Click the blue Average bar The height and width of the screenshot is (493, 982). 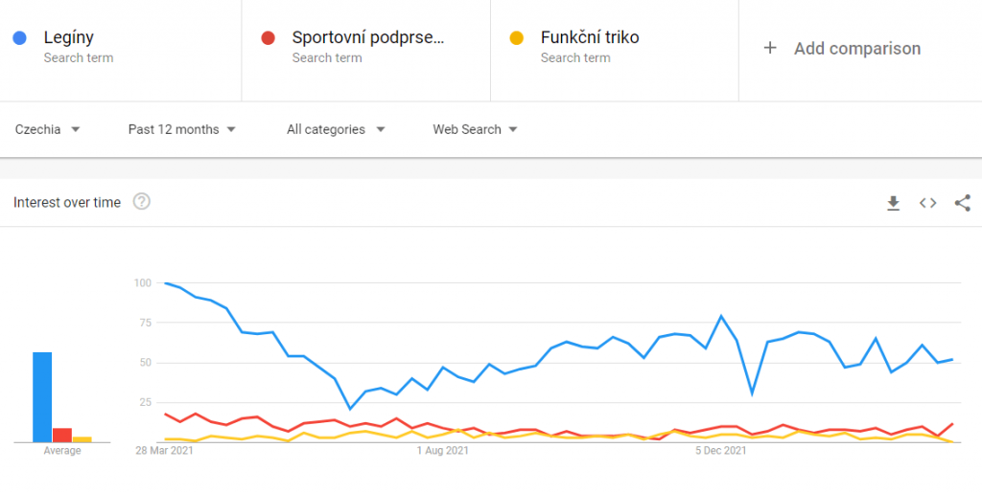(x=42, y=396)
